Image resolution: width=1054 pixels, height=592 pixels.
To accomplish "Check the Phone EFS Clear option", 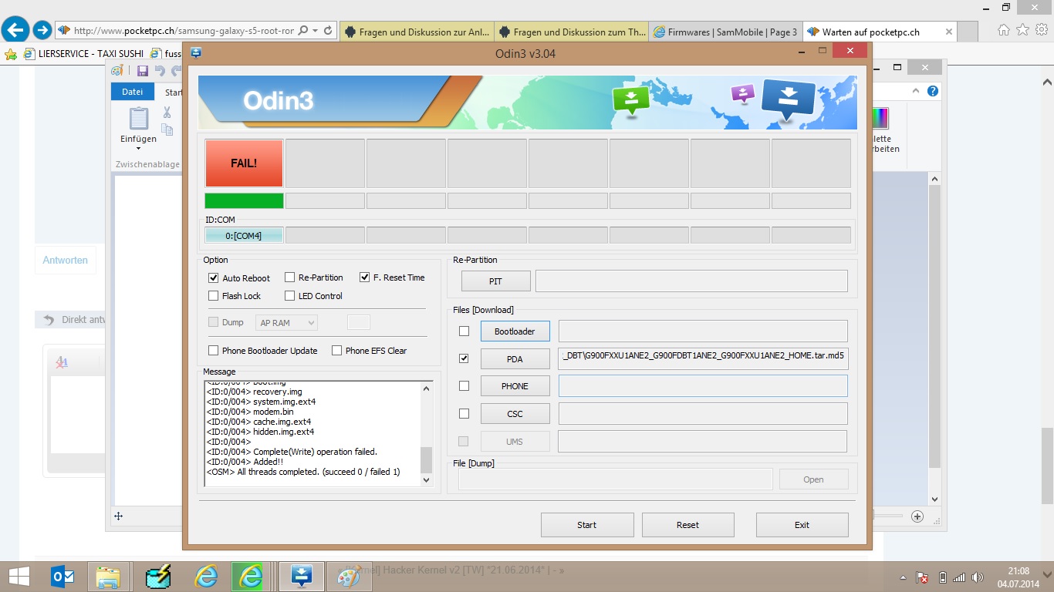I will (x=337, y=351).
